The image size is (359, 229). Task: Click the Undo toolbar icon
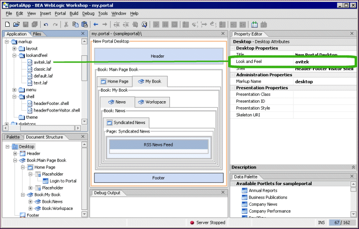point(46,24)
